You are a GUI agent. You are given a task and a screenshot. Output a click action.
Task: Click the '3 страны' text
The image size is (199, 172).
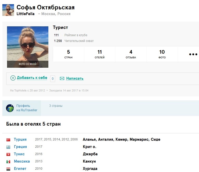click(x=56, y=106)
